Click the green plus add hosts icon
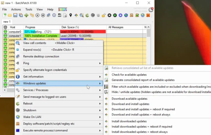Screen dimensions: 211x135 [x=26, y=15]
